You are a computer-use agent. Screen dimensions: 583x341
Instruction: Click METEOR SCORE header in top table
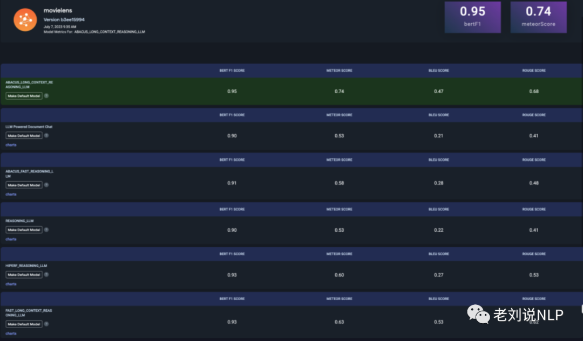[x=339, y=71]
